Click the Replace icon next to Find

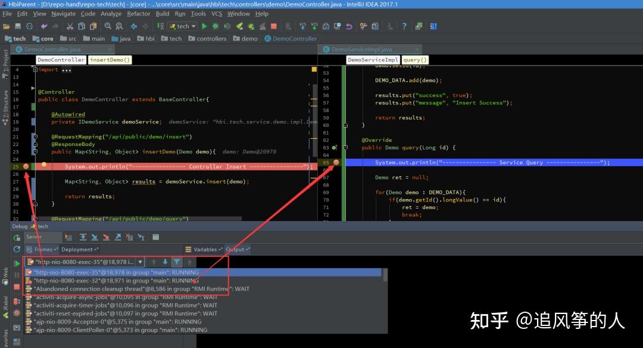[119, 26]
